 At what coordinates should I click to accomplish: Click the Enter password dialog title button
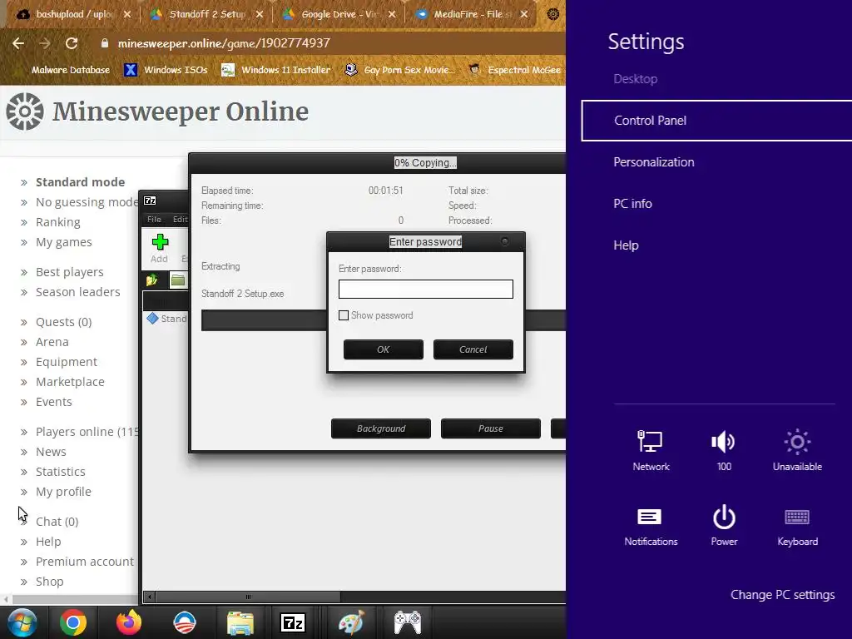click(x=505, y=241)
